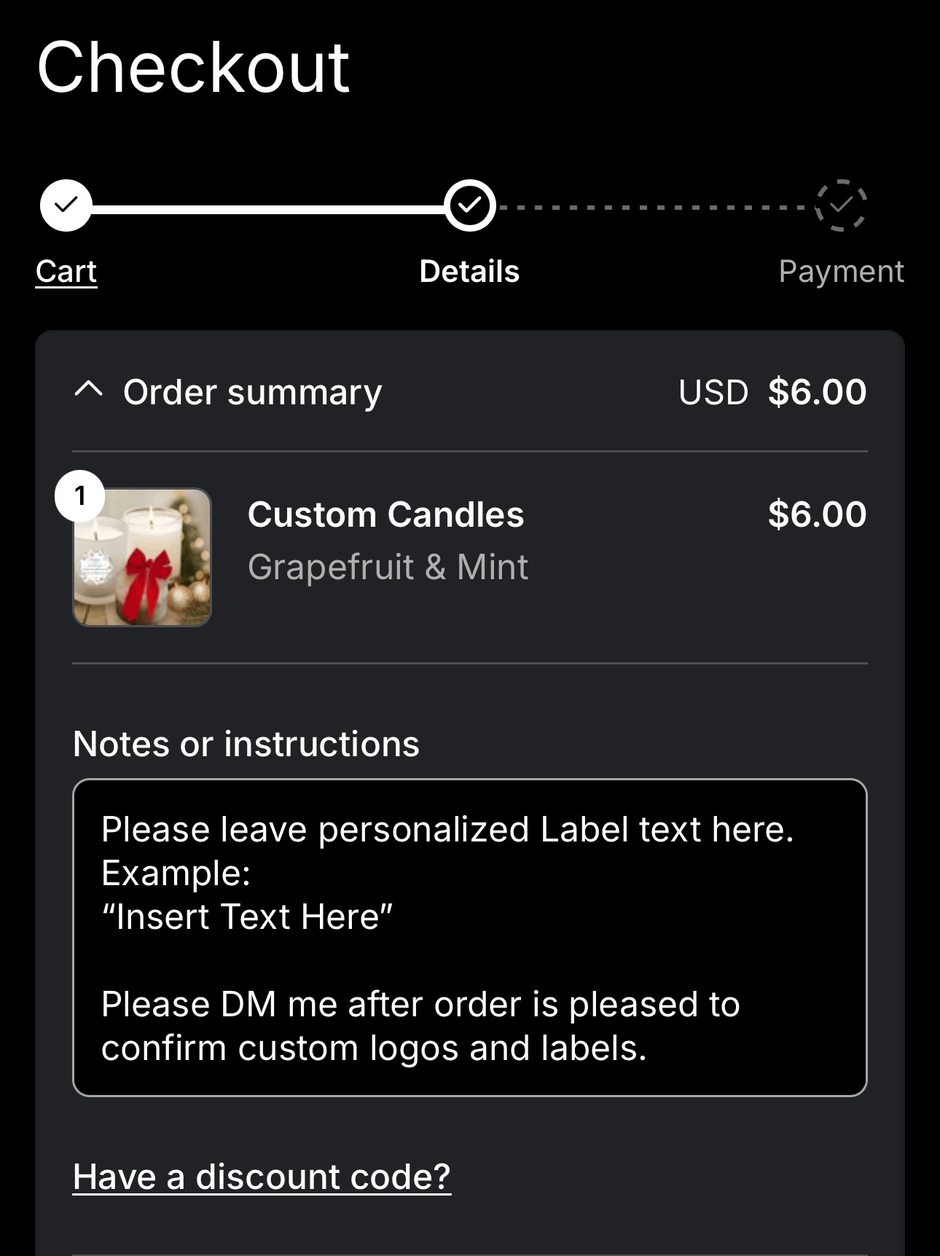The width and height of the screenshot is (940, 1256).
Task: Click the Cart step checkmark circle
Action: coord(66,205)
